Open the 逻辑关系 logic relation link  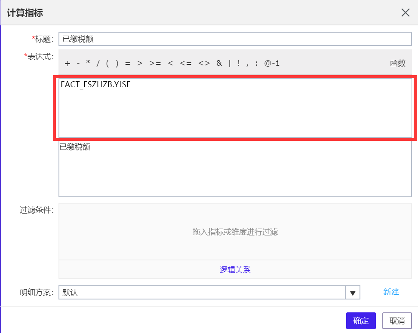(x=235, y=269)
